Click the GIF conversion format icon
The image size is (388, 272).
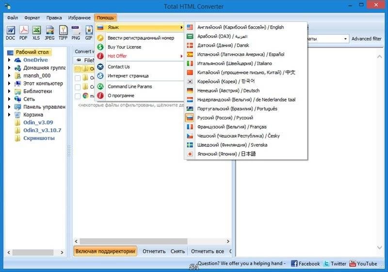[89, 33]
